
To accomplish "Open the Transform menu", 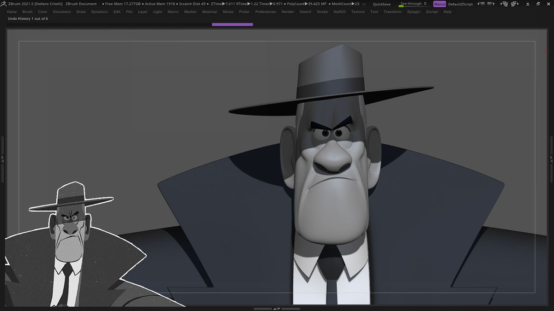I will (392, 12).
